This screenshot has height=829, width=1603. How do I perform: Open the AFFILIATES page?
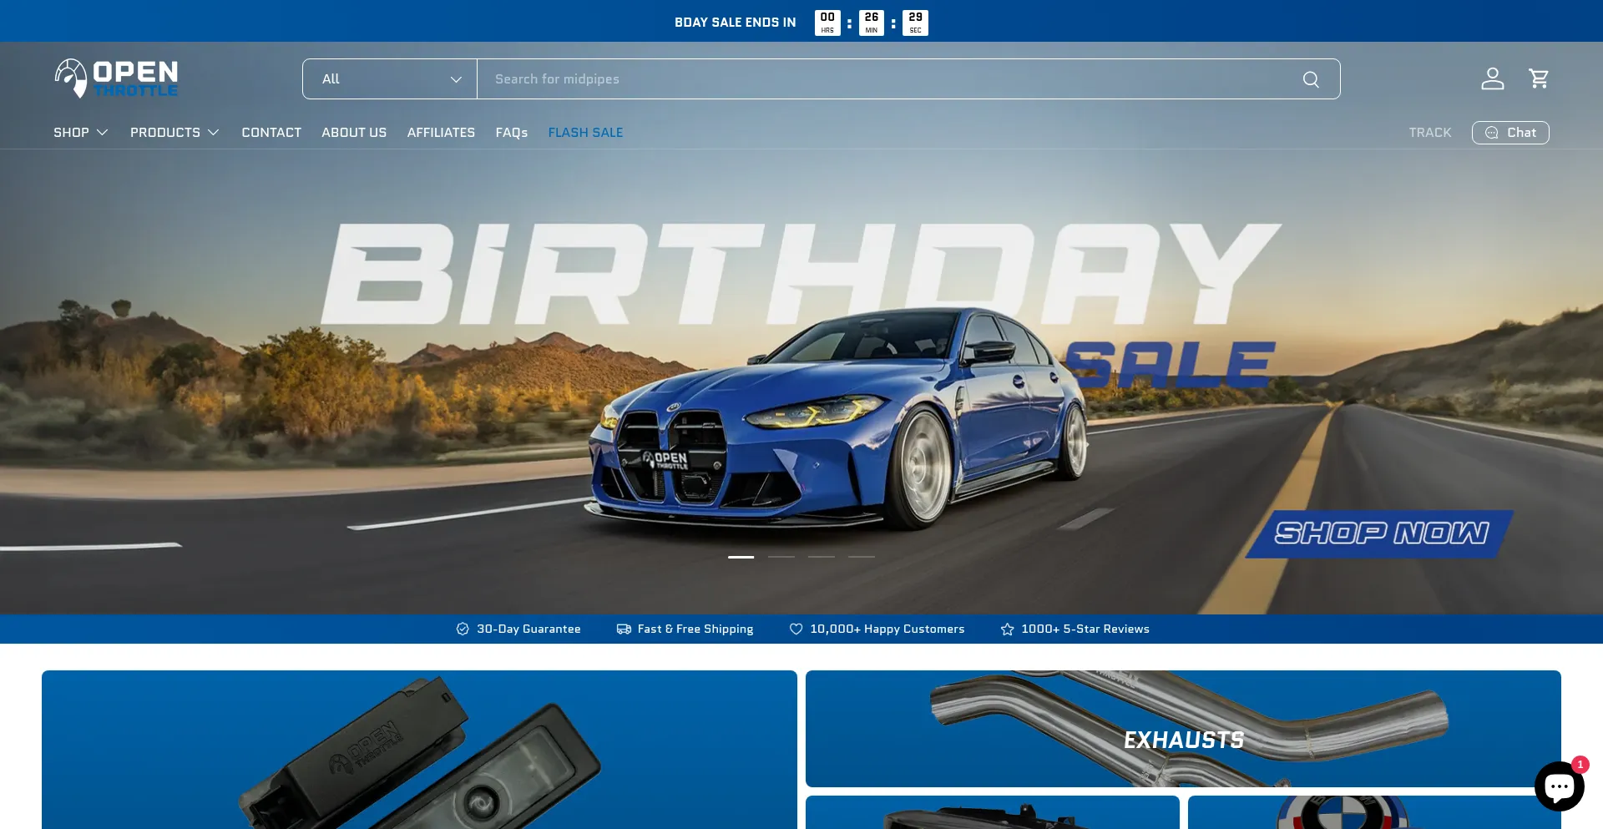[441, 133]
